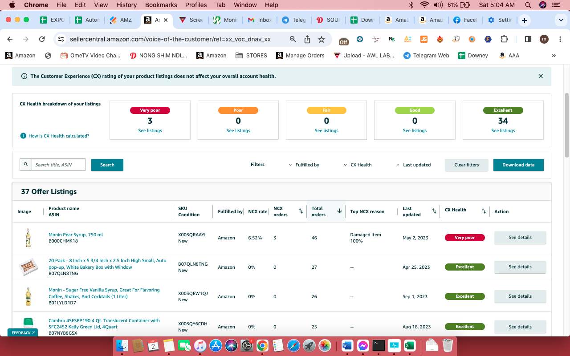The height and width of the screenshot is (356, 570).
Task: Expand the "CX Health" filter dropdown
Action: (358, 165)
